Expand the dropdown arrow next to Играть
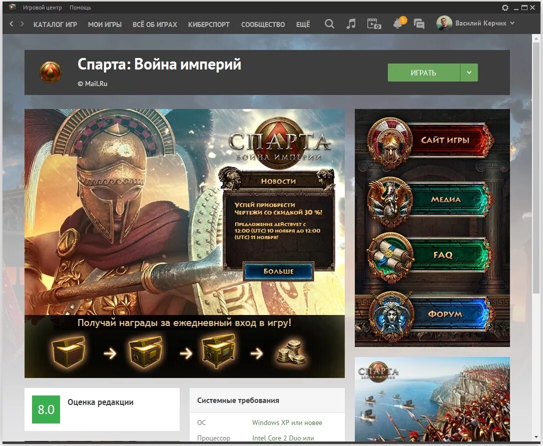 (469, 72)
